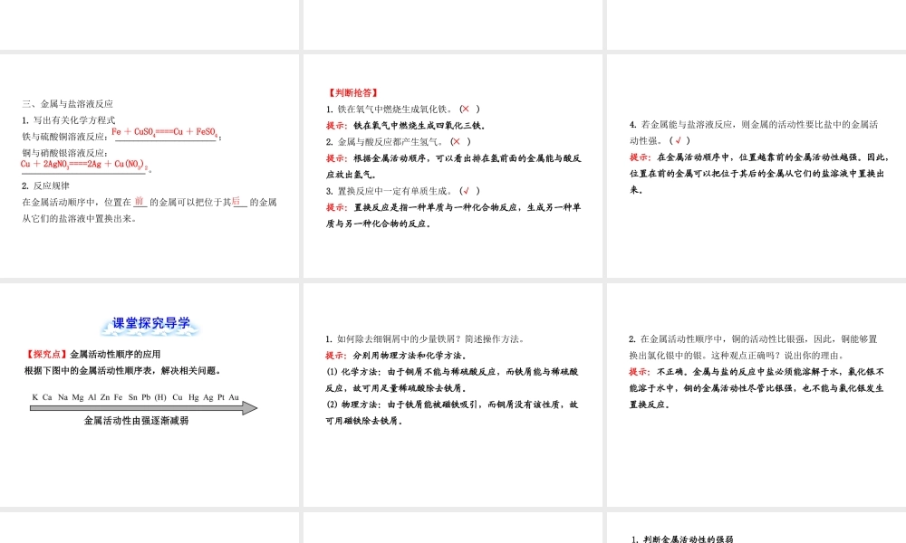This screenshot has height=543, width=906.
Task: Click the label 铁与硫酸铜溶液反应:
Action: point(66,137)
